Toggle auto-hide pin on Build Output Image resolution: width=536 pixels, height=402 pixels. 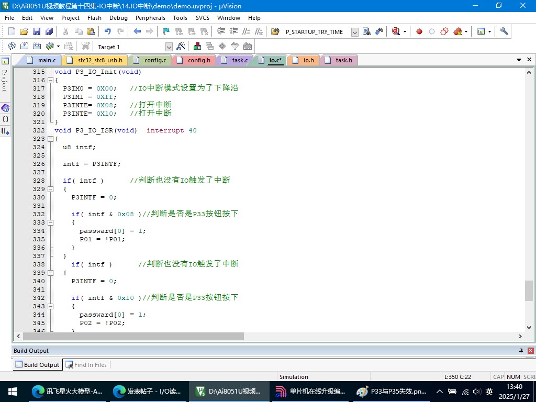521,351
